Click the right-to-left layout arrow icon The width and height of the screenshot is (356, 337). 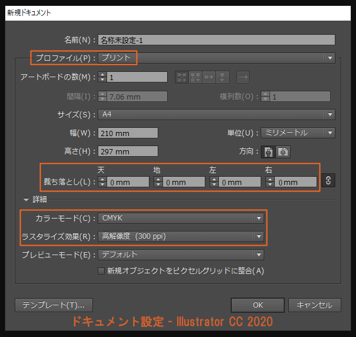[x=242, y=77]
